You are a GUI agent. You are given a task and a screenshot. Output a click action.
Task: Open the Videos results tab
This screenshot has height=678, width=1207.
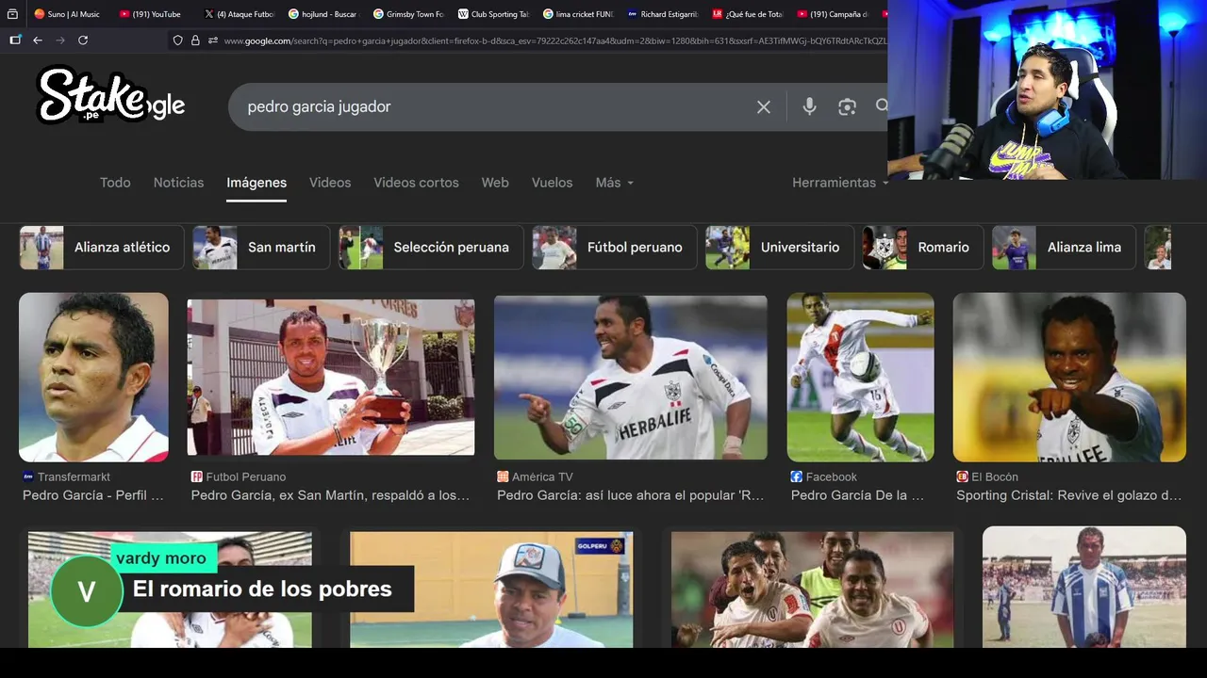(x=330, y=183)
